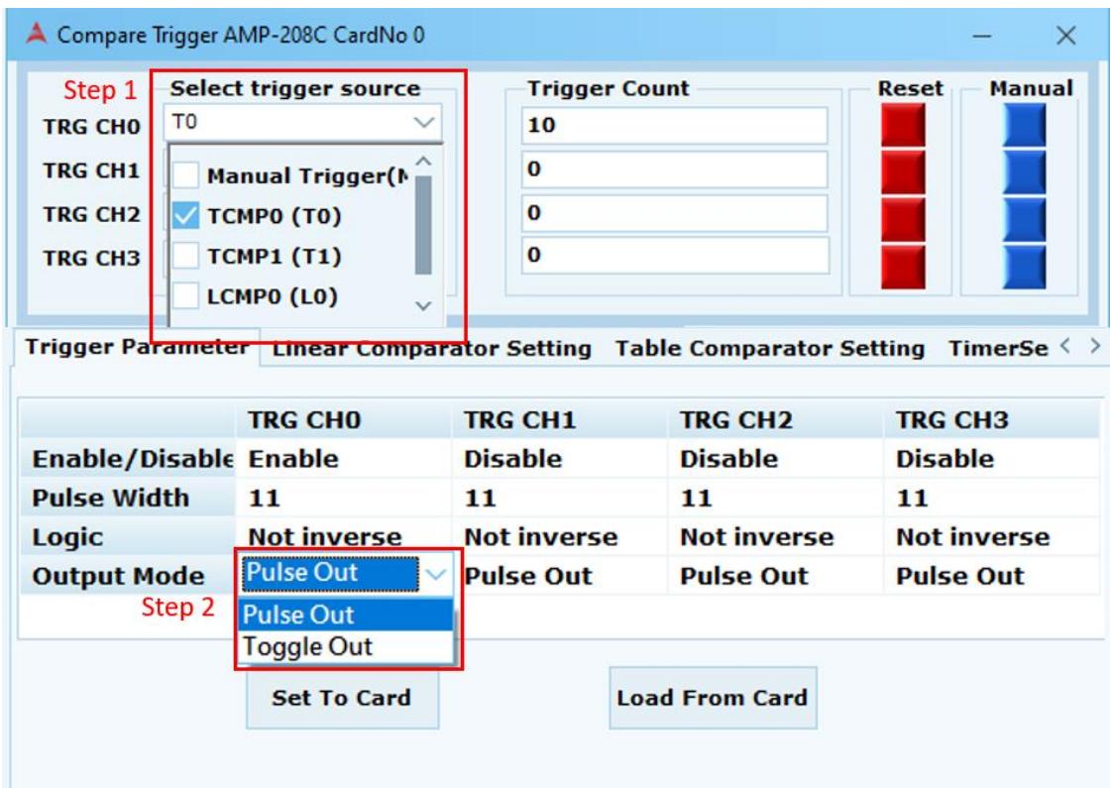Fire the blue Manual trigger for TRG CH1
This screenshot has height=788, width=1111.
click(1024, 170)
